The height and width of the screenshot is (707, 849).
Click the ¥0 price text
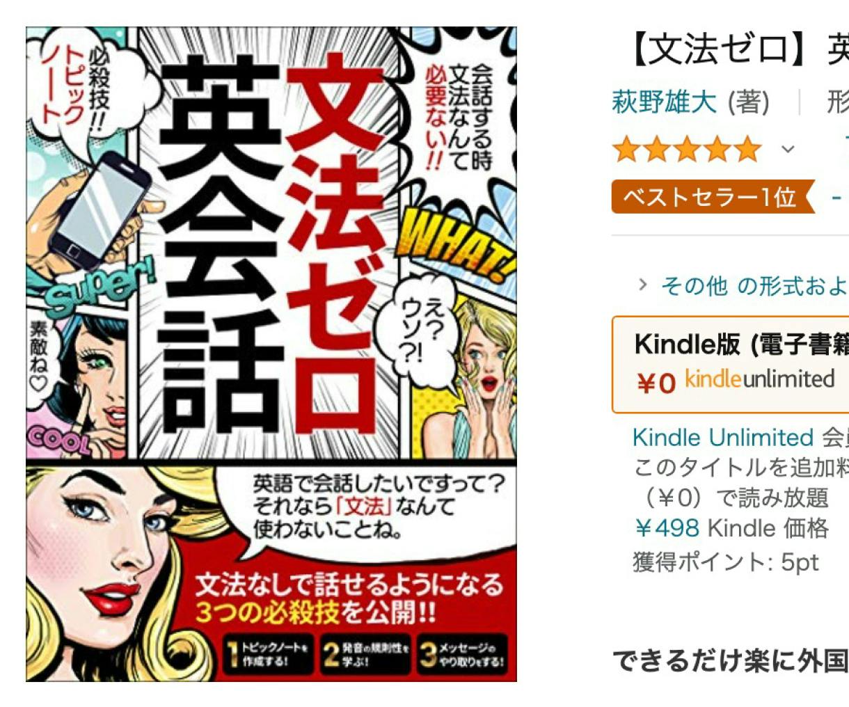pos(656,382)
